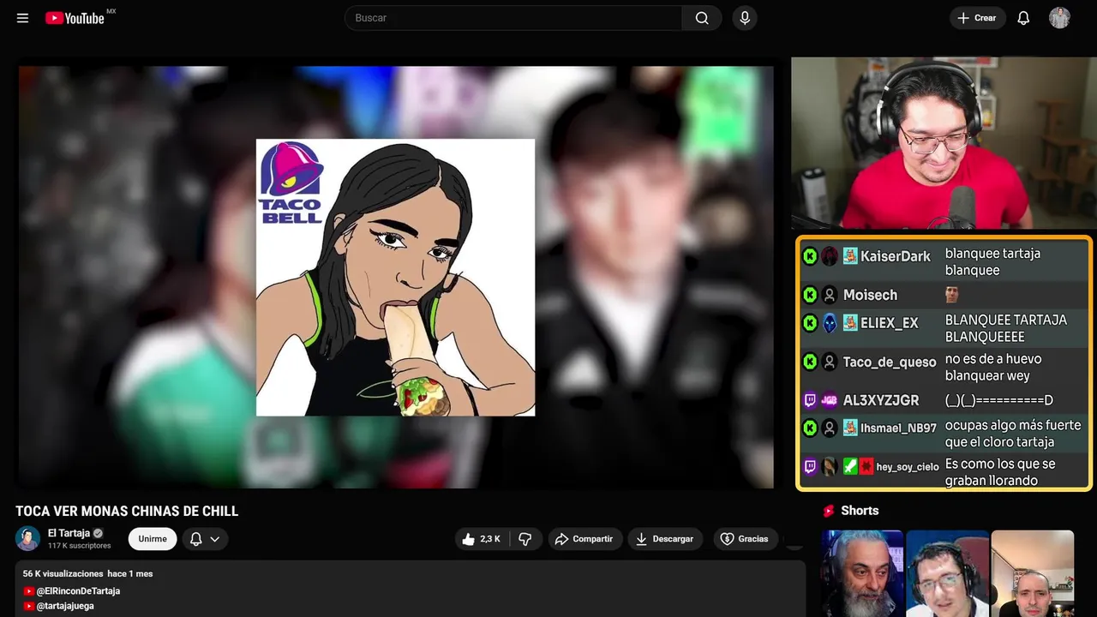This screenshot has height=617, width=1097.
Task: Open the bald man Shorts thumbnail
Action: (1032, 573)
